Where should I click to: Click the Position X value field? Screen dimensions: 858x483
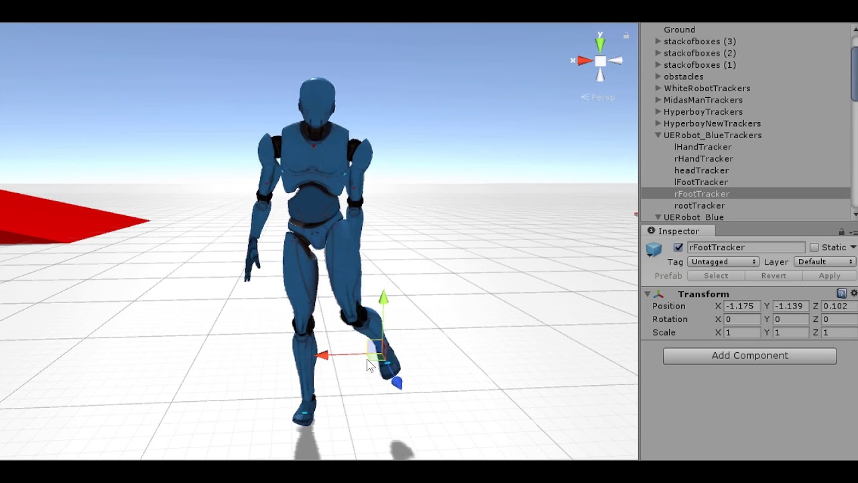point(741,306)
